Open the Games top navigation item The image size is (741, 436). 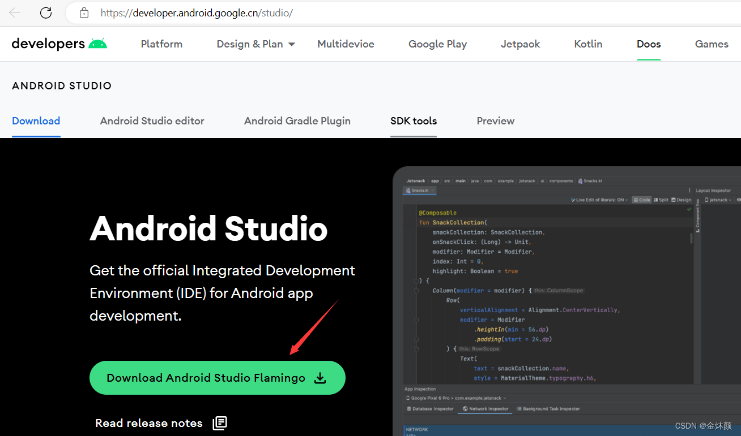(x=712, y=44)
